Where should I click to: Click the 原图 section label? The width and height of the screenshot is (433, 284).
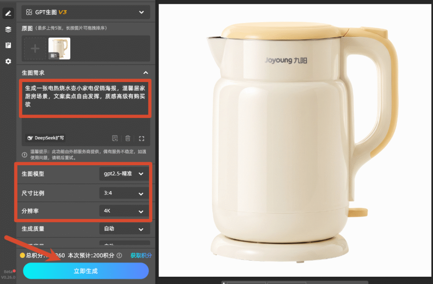click(27, 28)
